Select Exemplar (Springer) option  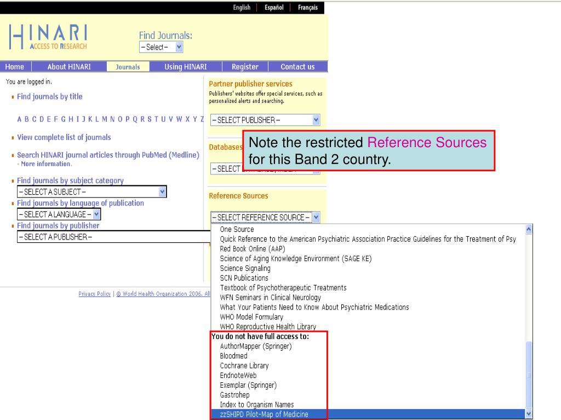[368, 385]
